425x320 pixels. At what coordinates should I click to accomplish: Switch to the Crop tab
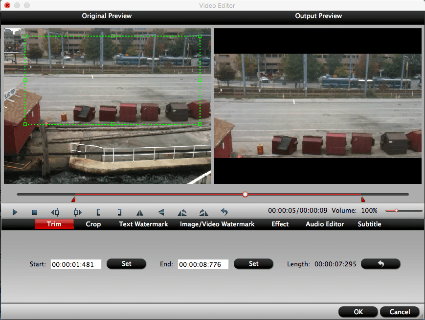pos(92,224)
